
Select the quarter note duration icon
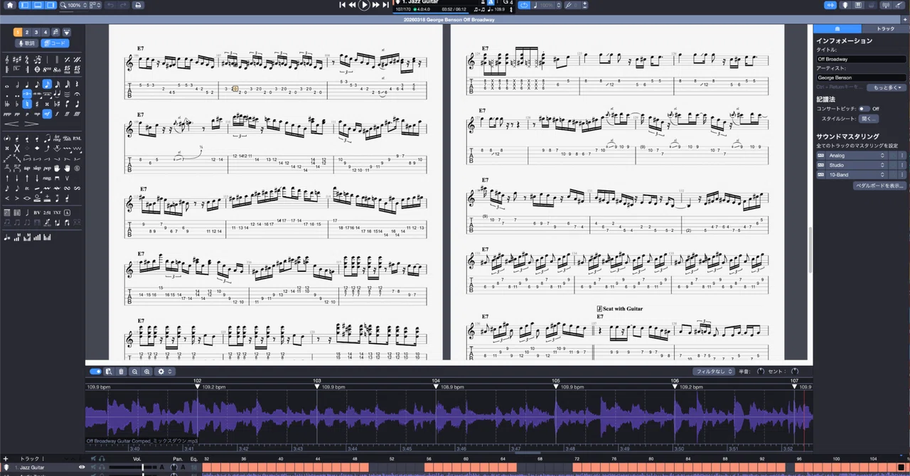27,85
